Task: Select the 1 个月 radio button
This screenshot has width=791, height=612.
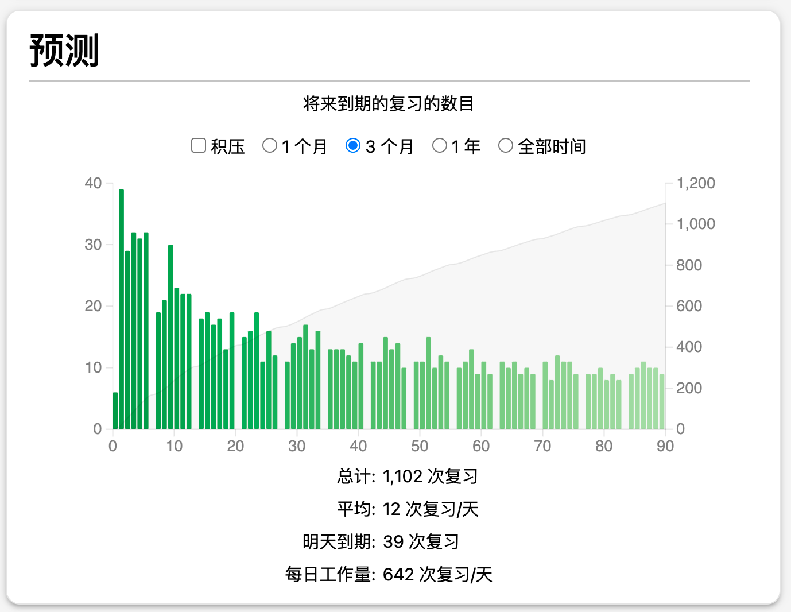Action: click(270, 146)
